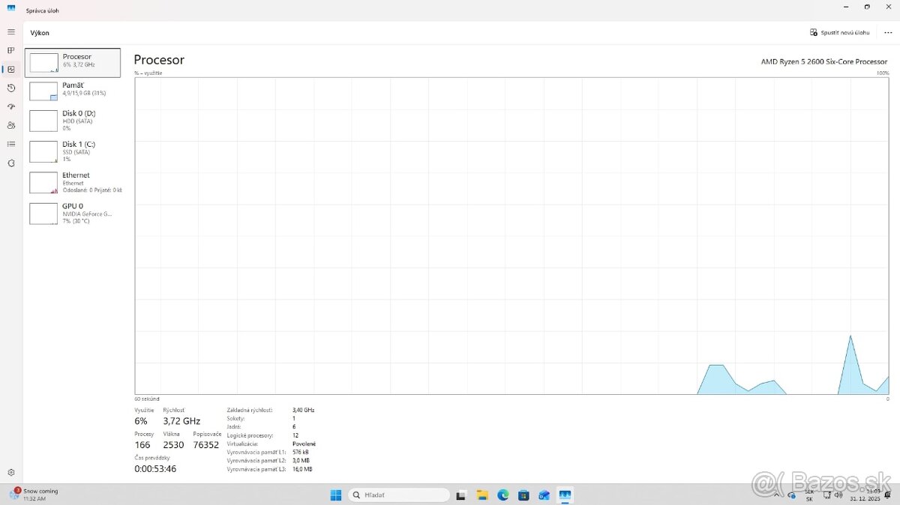Select the Ethernet resource entry

point(73,182)
